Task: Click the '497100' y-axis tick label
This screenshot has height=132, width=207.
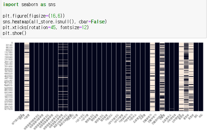Action: 8,78
